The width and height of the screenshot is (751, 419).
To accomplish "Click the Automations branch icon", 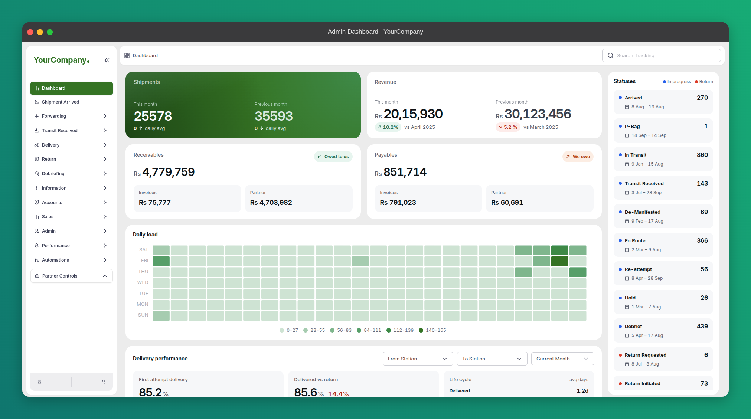I will tap(37, 260).
